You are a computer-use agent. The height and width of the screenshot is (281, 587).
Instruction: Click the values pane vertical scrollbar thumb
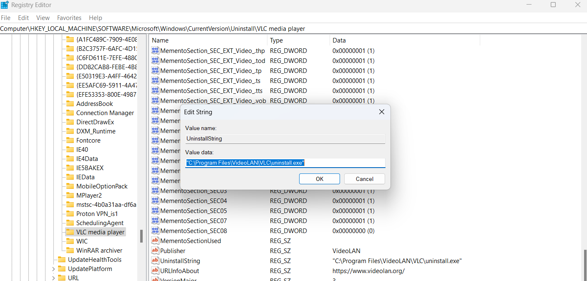click(x=584, y=265)
